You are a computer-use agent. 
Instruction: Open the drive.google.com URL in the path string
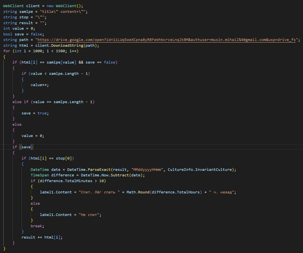pos(166,40)
